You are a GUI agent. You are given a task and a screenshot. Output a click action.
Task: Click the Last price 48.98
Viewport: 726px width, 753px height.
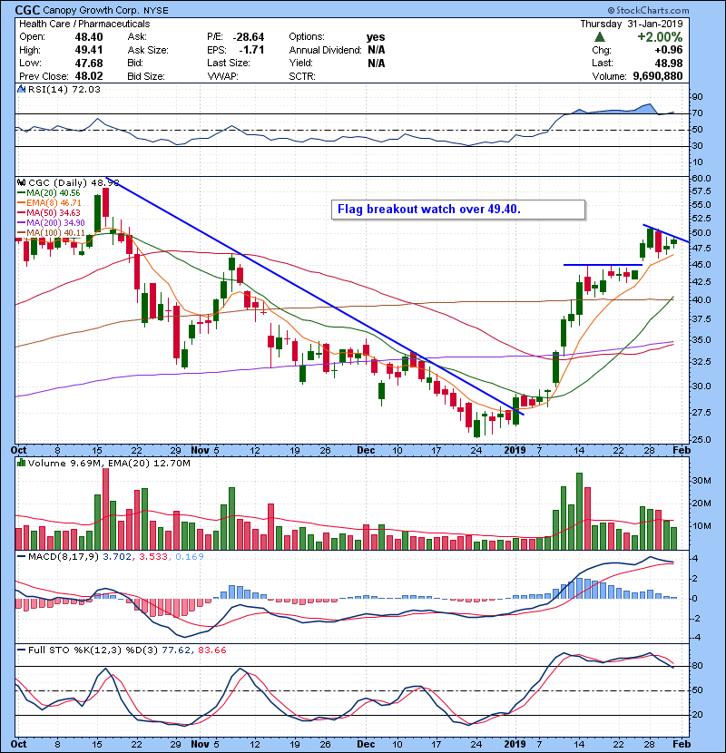[x=669, y=63]
